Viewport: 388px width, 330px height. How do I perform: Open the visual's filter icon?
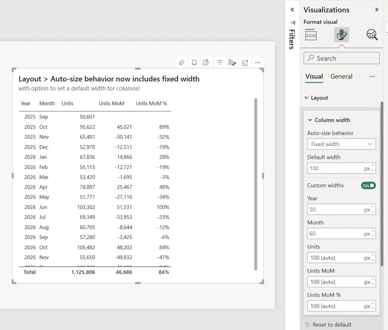coord(219,63)
